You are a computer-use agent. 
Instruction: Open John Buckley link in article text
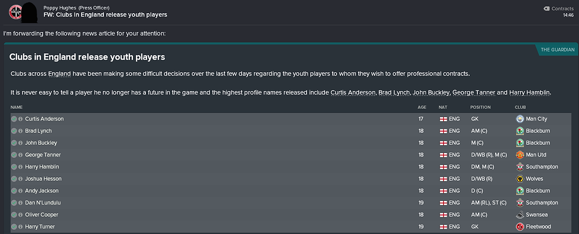click(432, 92)
